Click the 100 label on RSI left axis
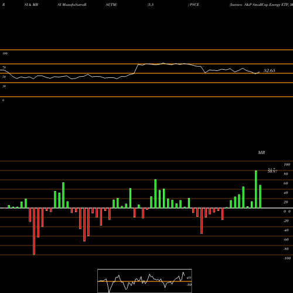293x293 pixels. pos(5,53)
